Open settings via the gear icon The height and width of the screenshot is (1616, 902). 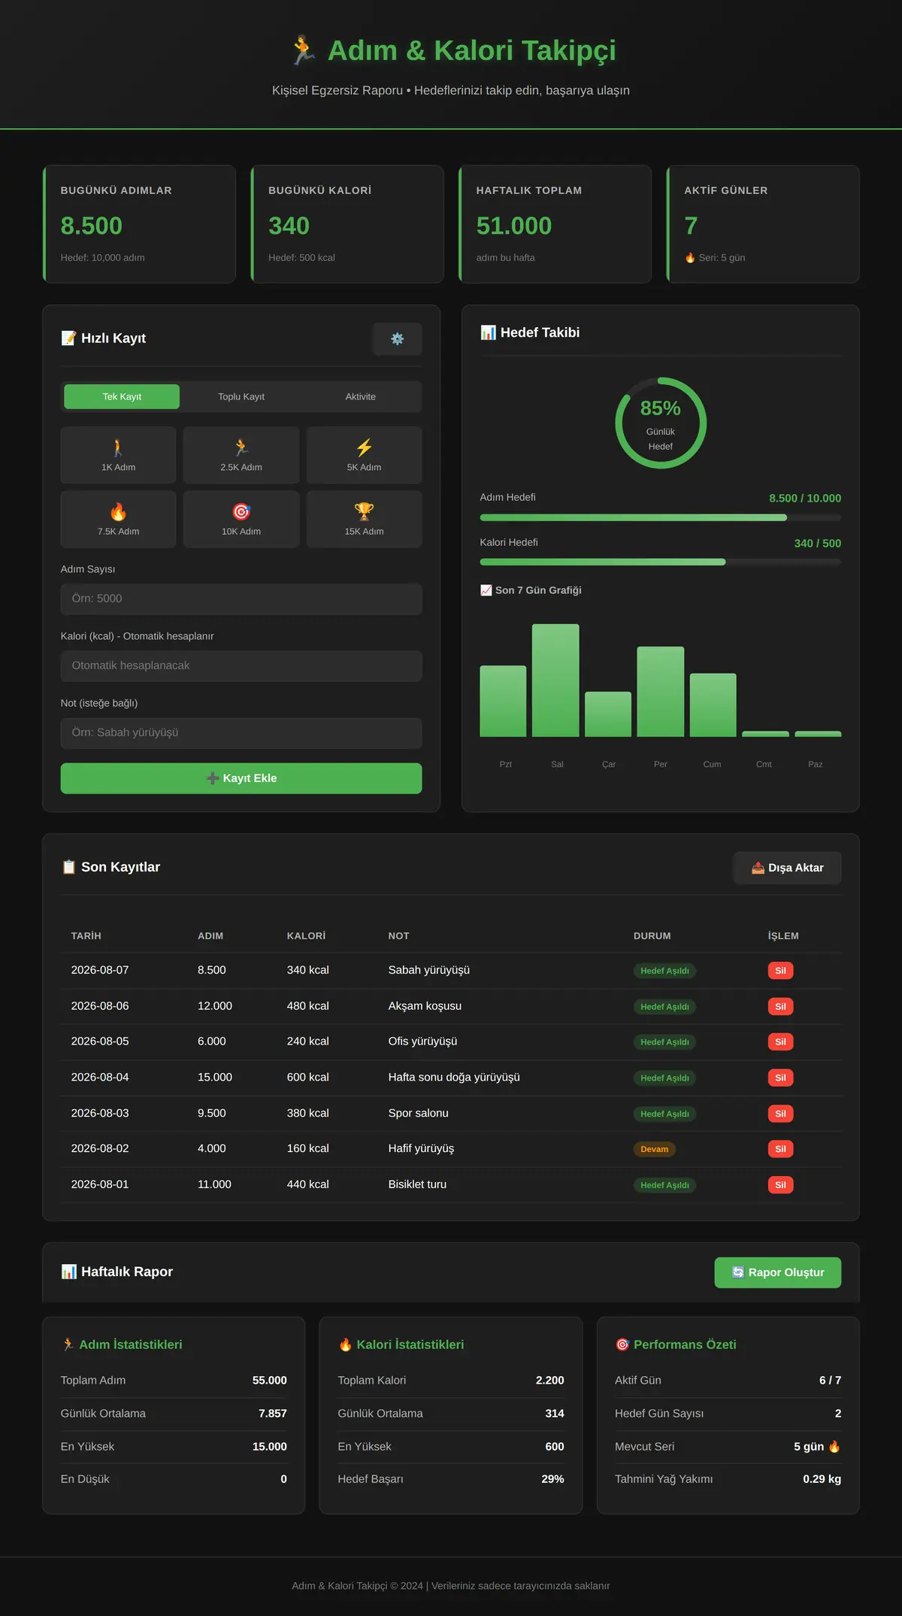point(397,339)
